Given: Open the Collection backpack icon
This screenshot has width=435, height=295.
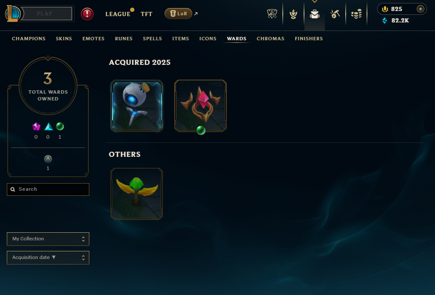Looking at the screenshot, I should pos(315,14).
